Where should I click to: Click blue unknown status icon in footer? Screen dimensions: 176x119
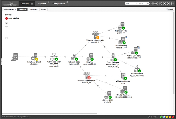(164, 117)
